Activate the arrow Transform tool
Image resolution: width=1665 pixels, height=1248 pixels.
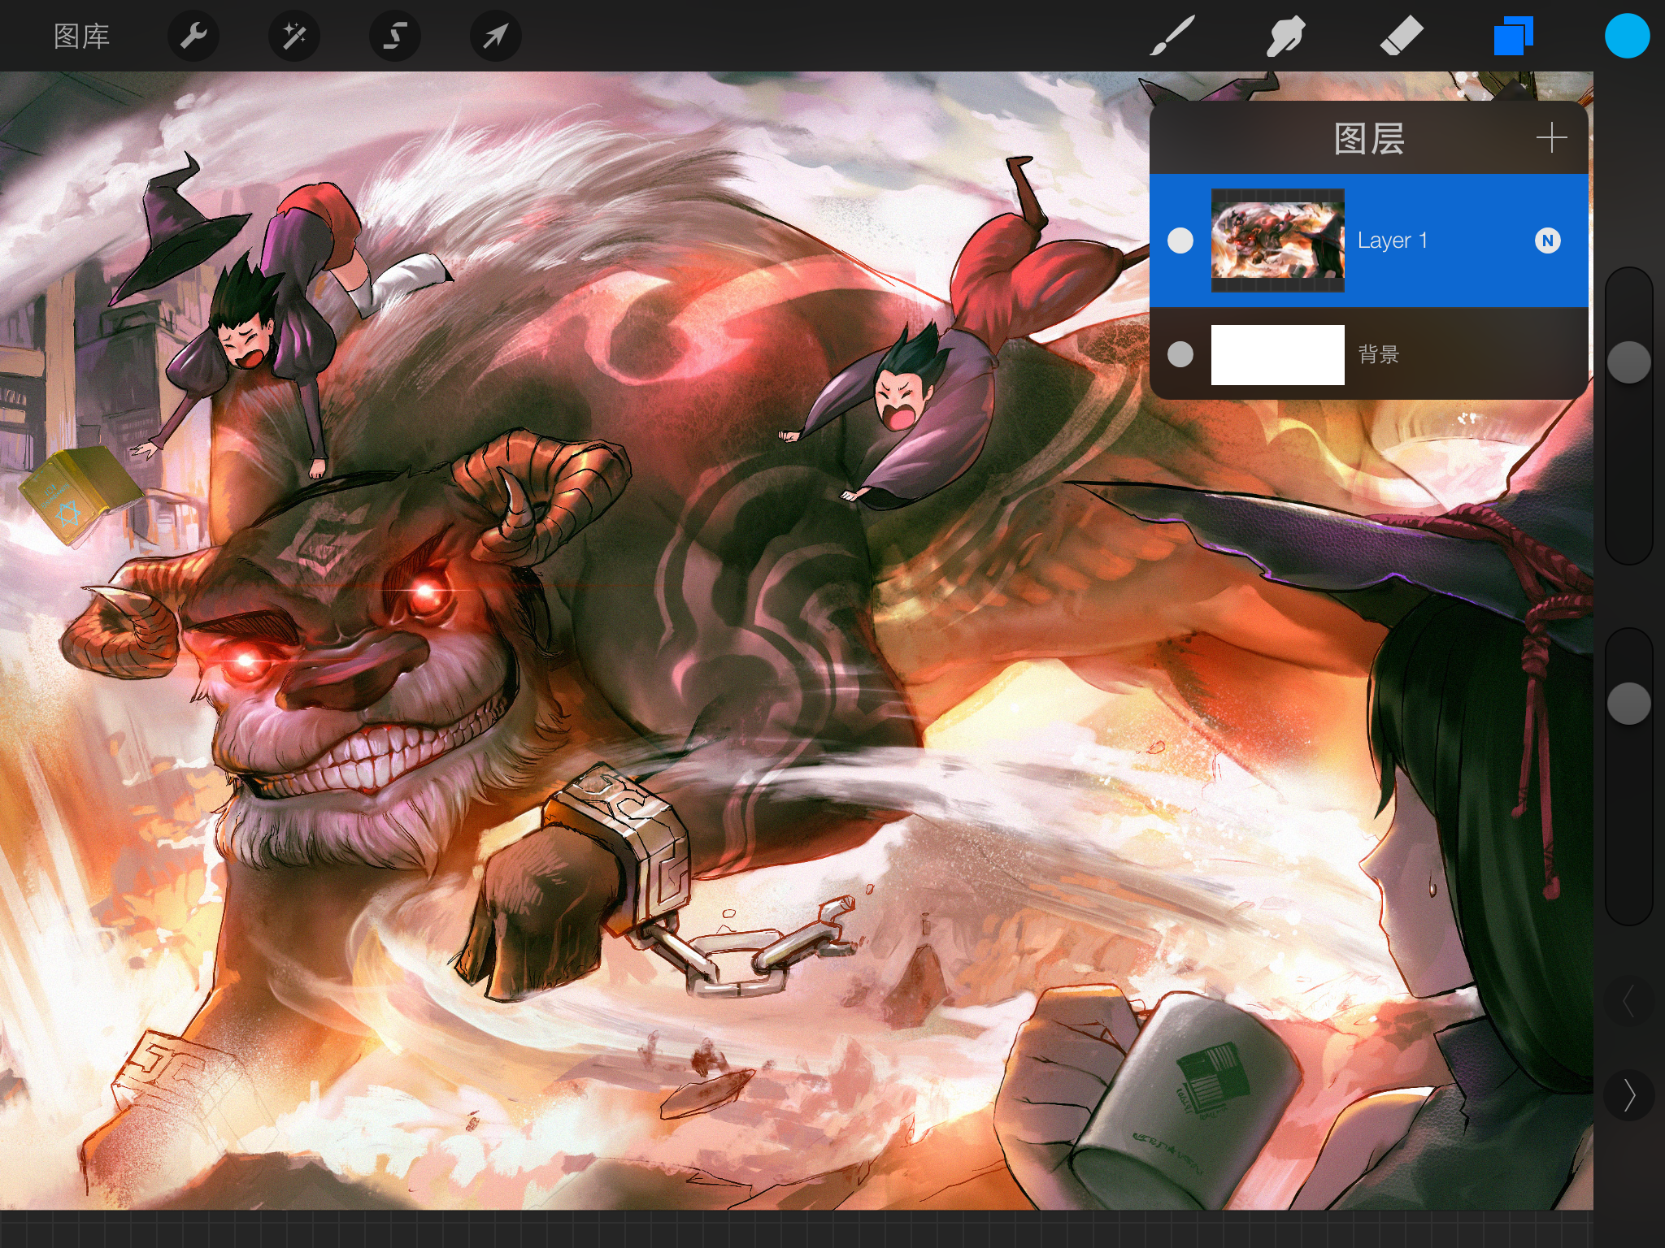[496, 36]
